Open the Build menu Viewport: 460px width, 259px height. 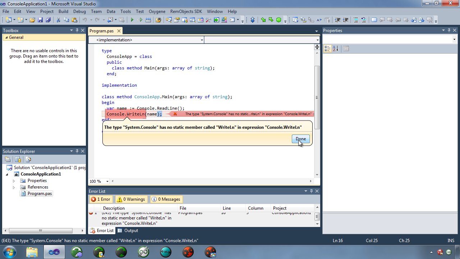63,12
